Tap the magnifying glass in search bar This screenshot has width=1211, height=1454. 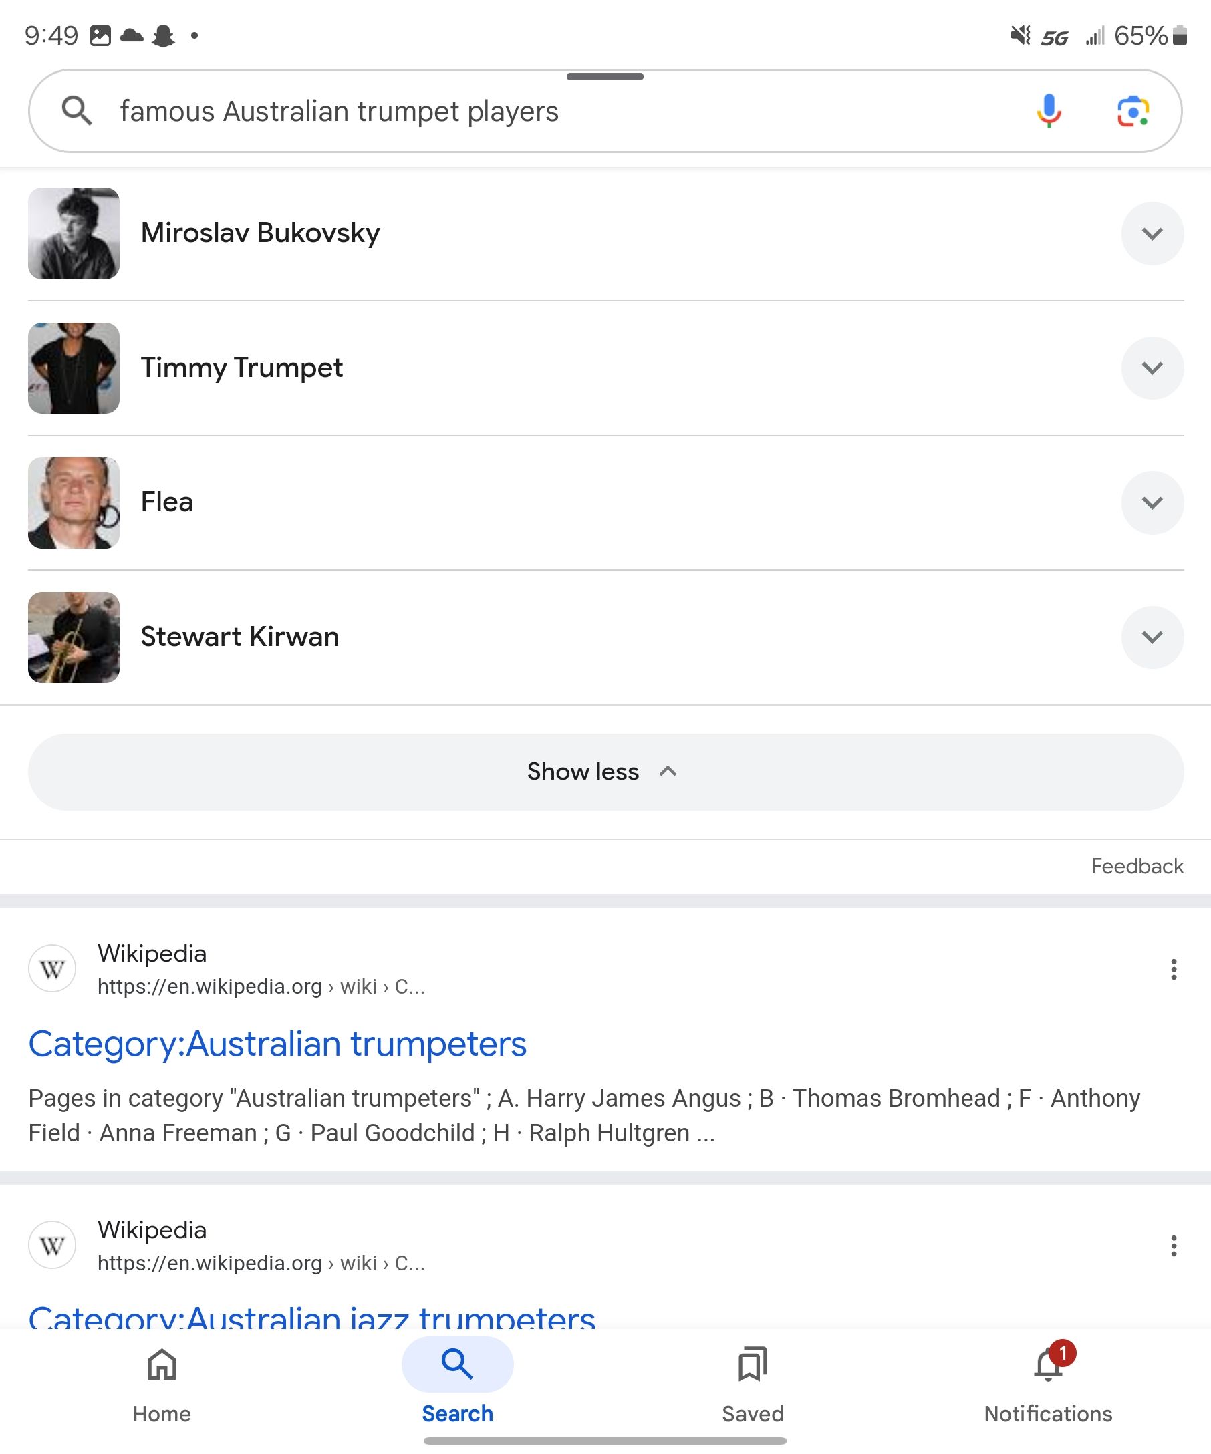76,111
